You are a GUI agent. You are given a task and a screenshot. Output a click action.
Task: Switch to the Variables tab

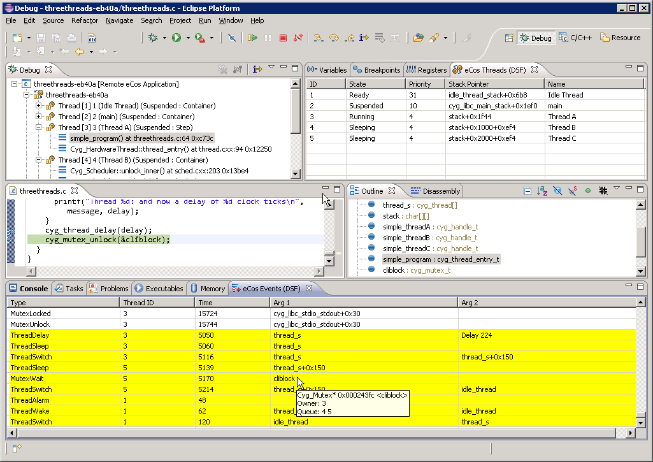(327, 69)
